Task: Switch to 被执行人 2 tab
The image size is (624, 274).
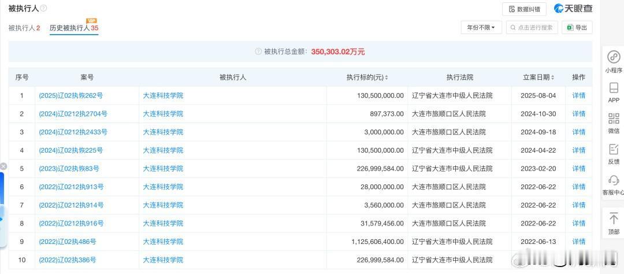Action: pyautogui.click(x=24, y=28)
